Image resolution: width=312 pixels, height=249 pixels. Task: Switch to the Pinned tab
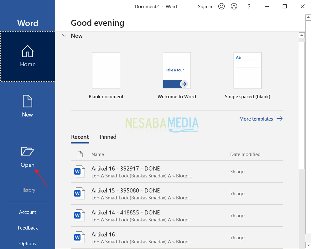click(x=108, y=137)
